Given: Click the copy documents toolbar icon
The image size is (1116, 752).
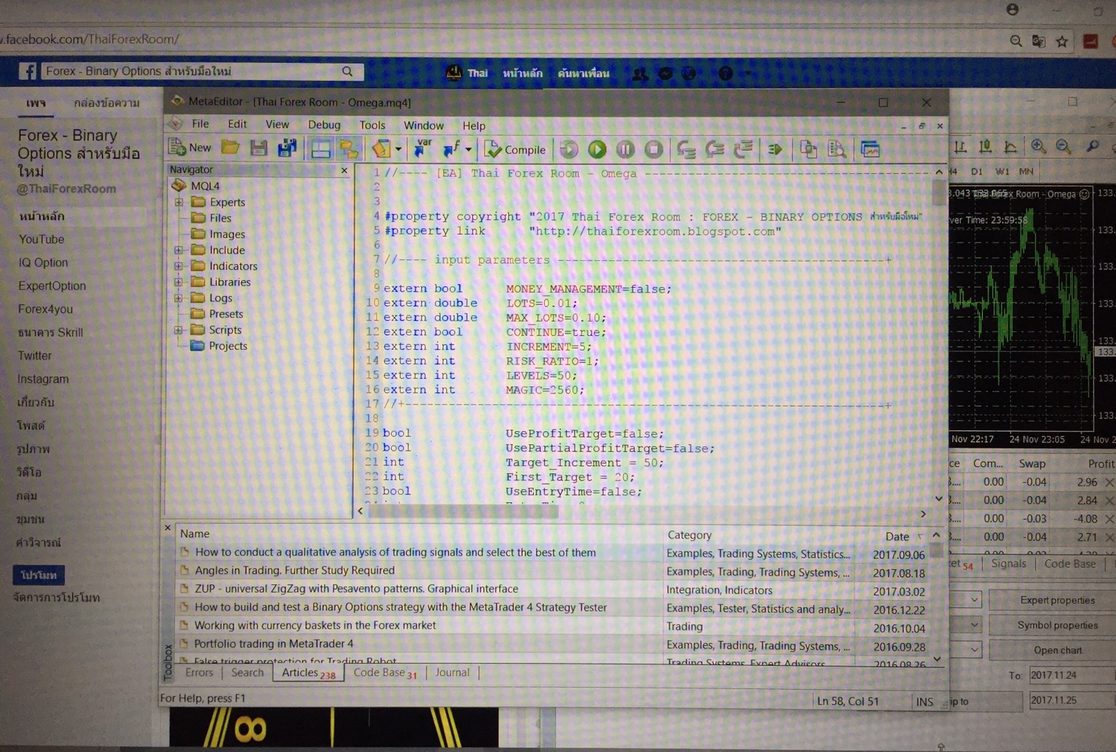Looking at the screenshot, I should pos(808,149).
